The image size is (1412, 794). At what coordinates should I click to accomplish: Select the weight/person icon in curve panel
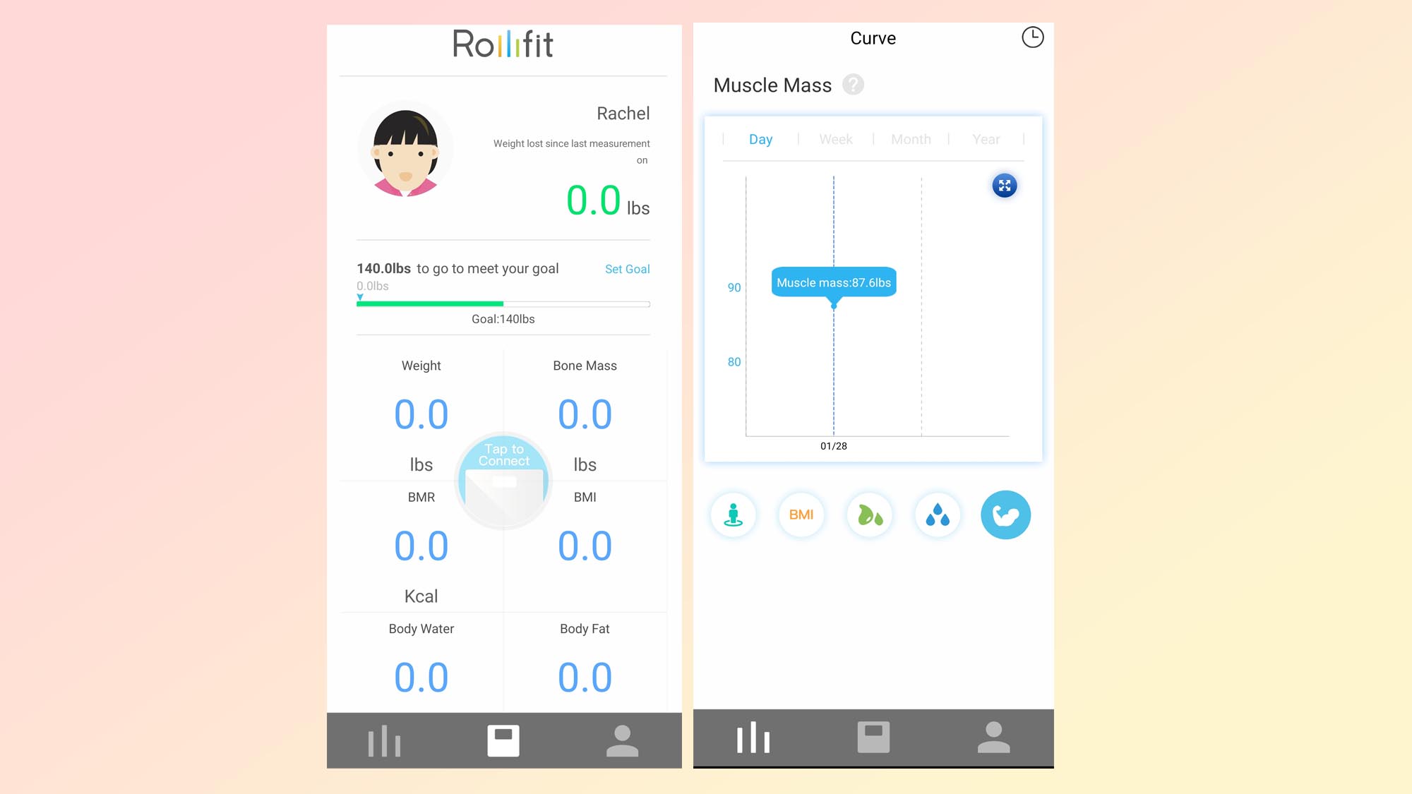point(734,514)
